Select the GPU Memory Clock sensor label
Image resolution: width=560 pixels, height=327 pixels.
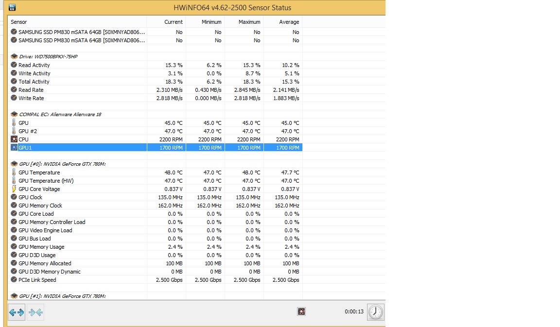point(40,205)
